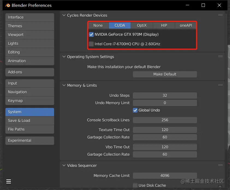Viewport: 230px width, 190px height.
Task: Toggle the Global Undo checkbox
Action: [135, 110]
